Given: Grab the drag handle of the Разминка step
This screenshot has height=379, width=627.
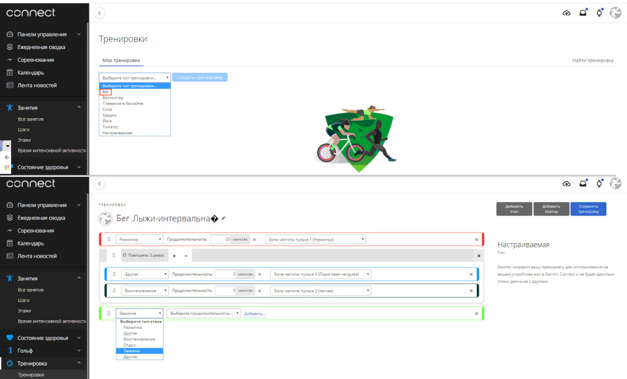Looking at the screenshot, I should (x=109, y=239).
